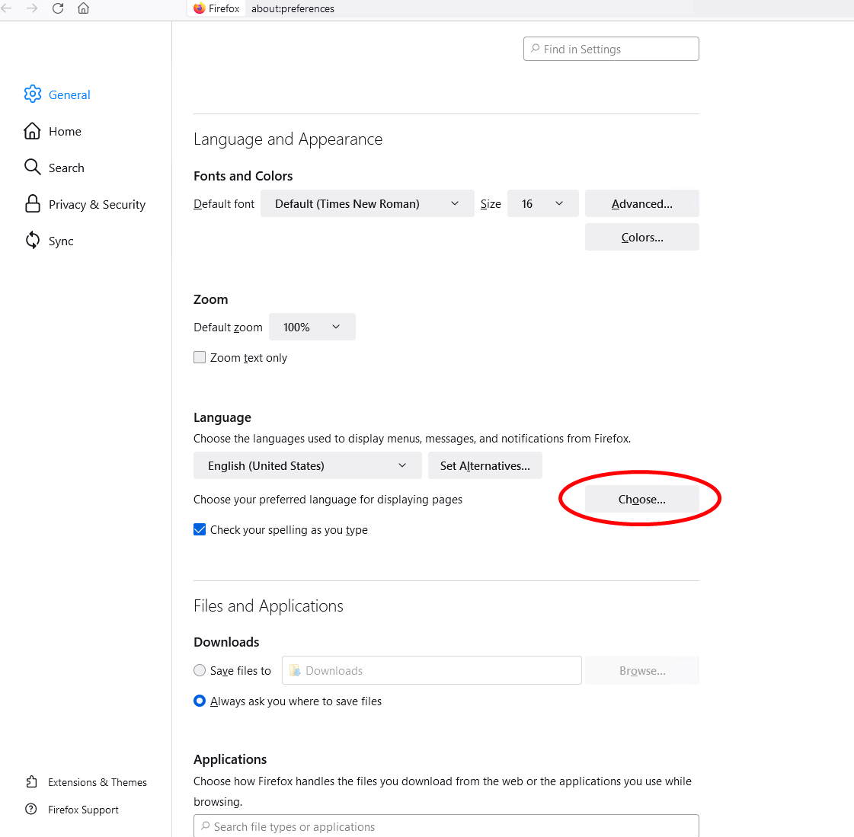Screen dimensions: 854x837
Task: Click the Sync arrows icon
Action: pos(33,241)
